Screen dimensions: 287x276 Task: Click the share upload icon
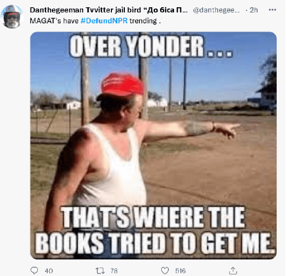[x=233, y=271]
